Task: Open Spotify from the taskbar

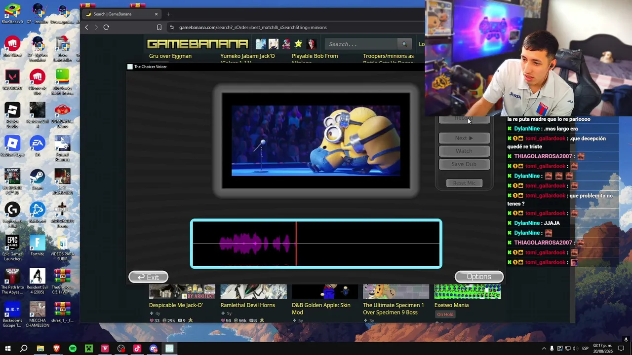Action: coord(73,349)
